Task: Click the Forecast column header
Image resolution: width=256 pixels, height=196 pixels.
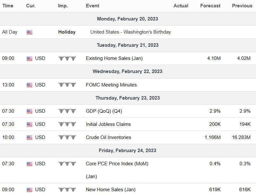Action: [x=210, y=6]
